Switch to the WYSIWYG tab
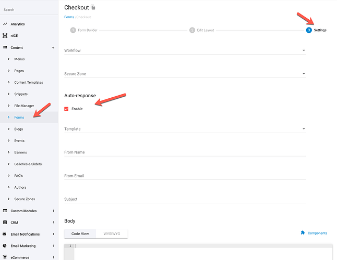This screenshot has width=337, height=260. point(112,233)
